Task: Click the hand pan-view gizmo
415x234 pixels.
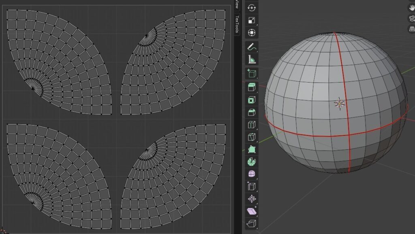Action: 412,8
